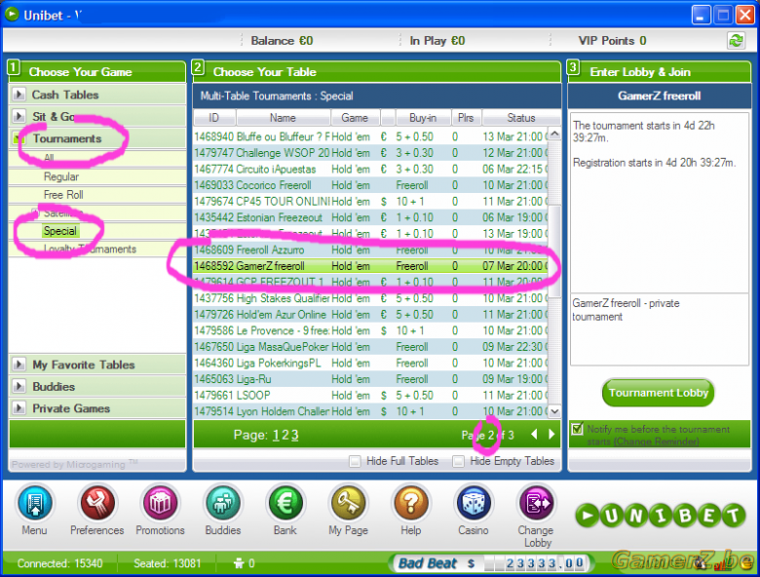Viewport: 760px width, 577px height.
Task: Select row 1479747 Challenge WSOP
Action: point(371,153)
